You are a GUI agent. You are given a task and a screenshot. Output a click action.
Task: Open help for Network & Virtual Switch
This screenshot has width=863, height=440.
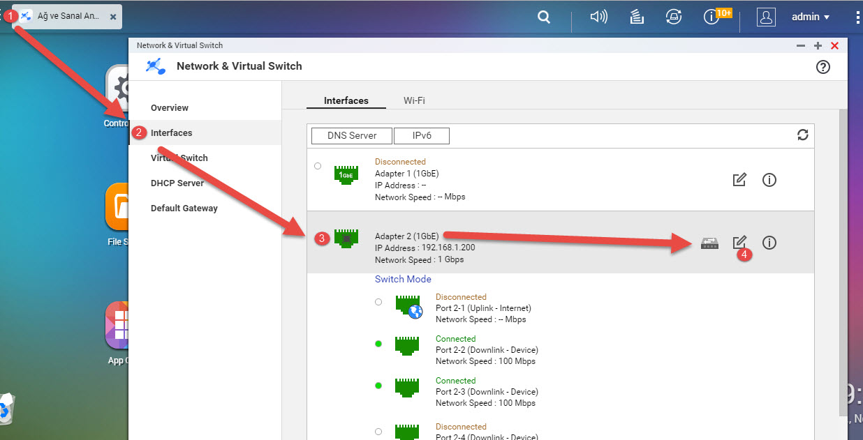click(x=823, y=67)
